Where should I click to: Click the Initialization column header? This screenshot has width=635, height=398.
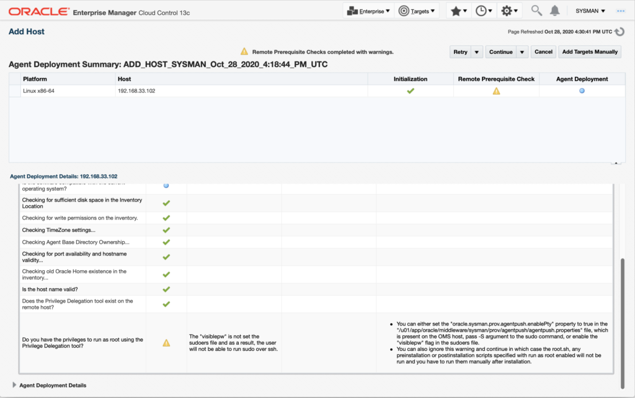pos(411,79)
